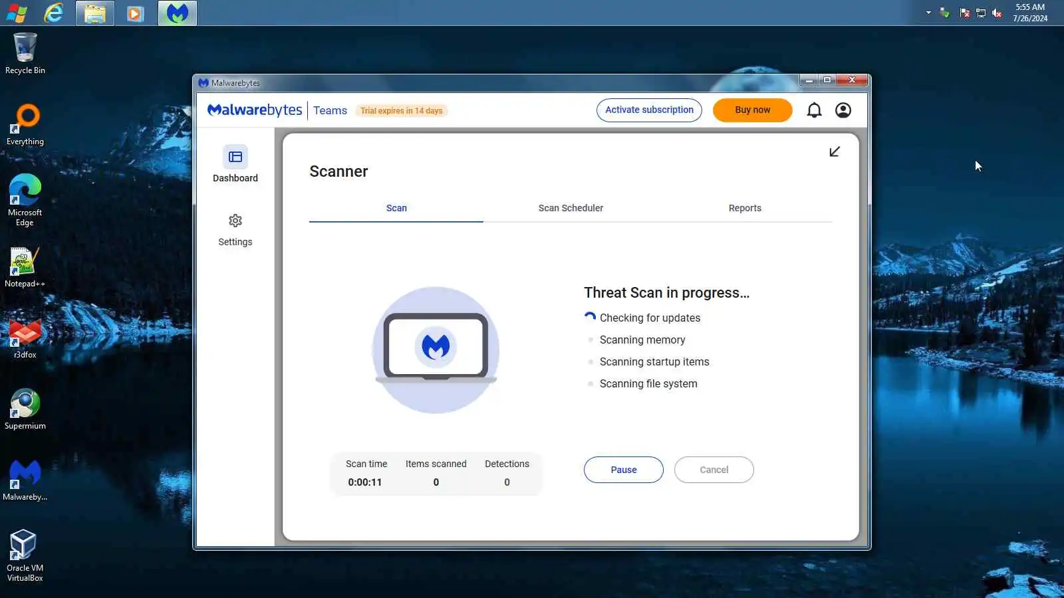Select the r3dfox desktop shortcut
1064x598 pixels.
pyautogui.click(x=25, y=338)
